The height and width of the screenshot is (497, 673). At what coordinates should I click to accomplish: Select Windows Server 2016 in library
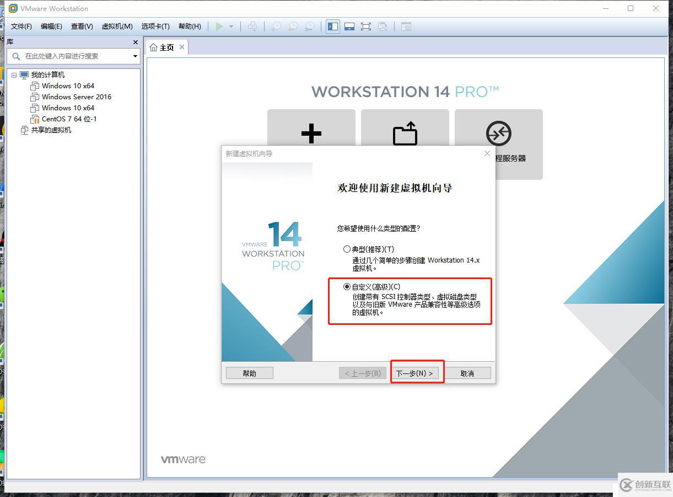pyautogui.click(x=77, y=97)
